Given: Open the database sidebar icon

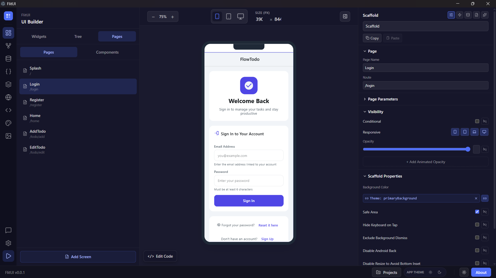Looking at the screenshot, I should (8, 58).
